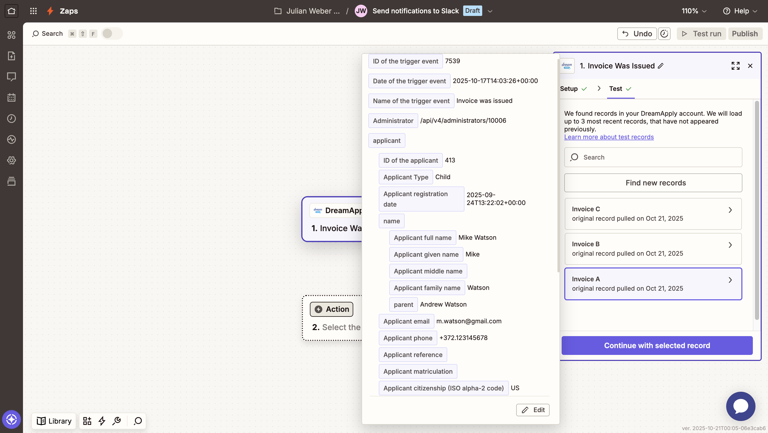Open the dashboard icon in left sidebar
Screen dimensions: 768x433
click(x=11, y=35)
